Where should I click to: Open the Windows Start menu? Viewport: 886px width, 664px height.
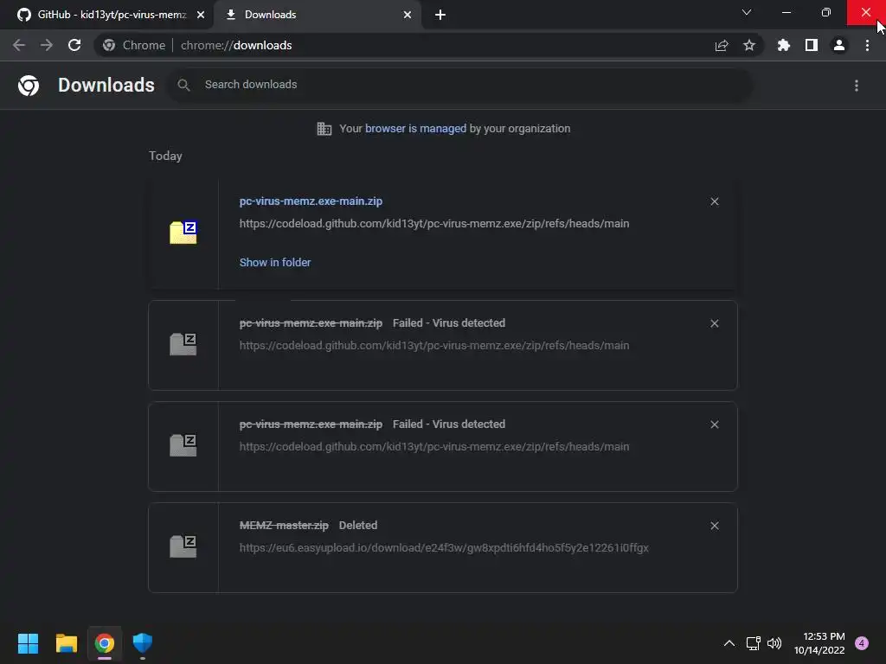pyautogui.click(x=28, y=643)
